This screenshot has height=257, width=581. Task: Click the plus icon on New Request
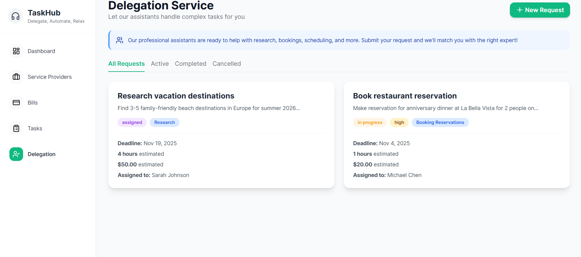point(520,10)
